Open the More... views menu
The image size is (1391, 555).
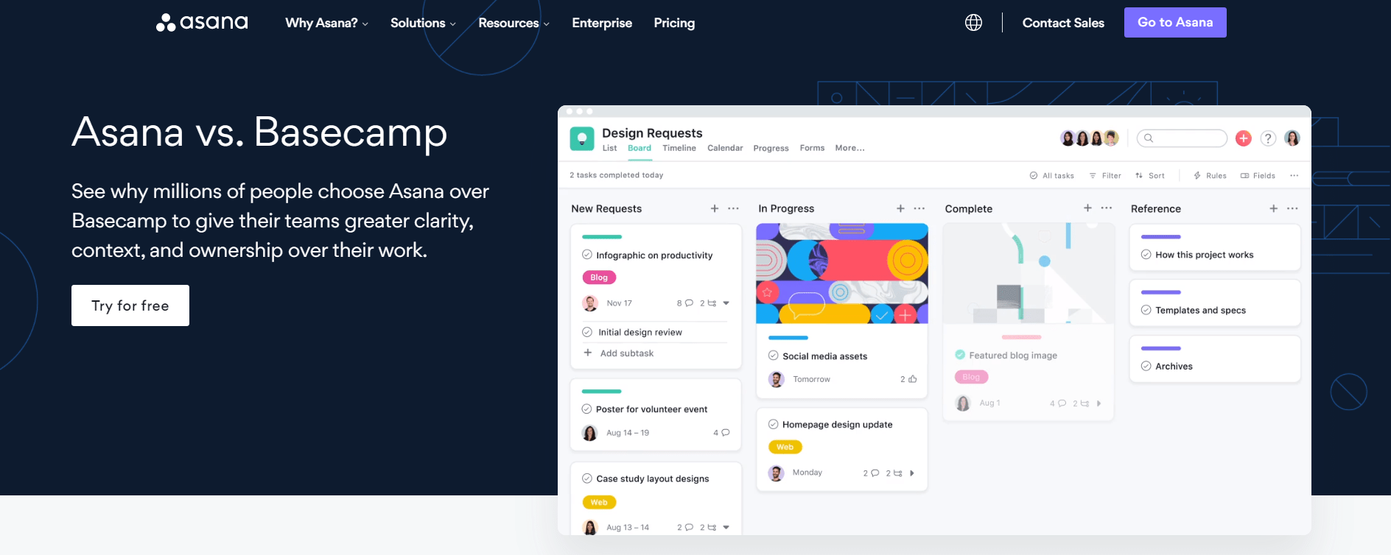tap(849, 148)
